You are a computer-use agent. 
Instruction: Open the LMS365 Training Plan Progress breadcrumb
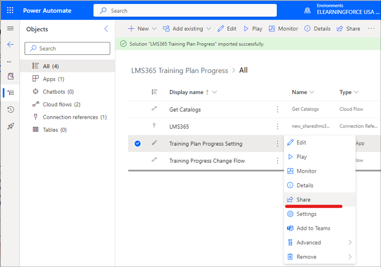coord(179,70)
